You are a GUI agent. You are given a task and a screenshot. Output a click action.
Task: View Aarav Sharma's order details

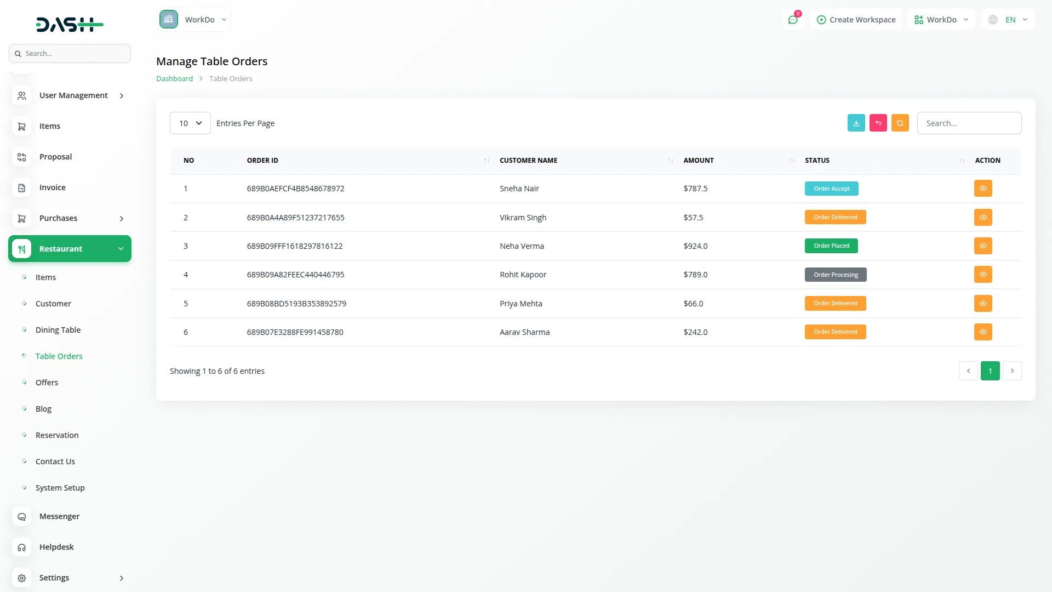pos(982,332)
